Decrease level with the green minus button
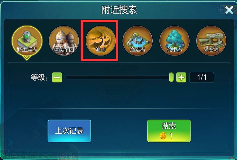 57,78
